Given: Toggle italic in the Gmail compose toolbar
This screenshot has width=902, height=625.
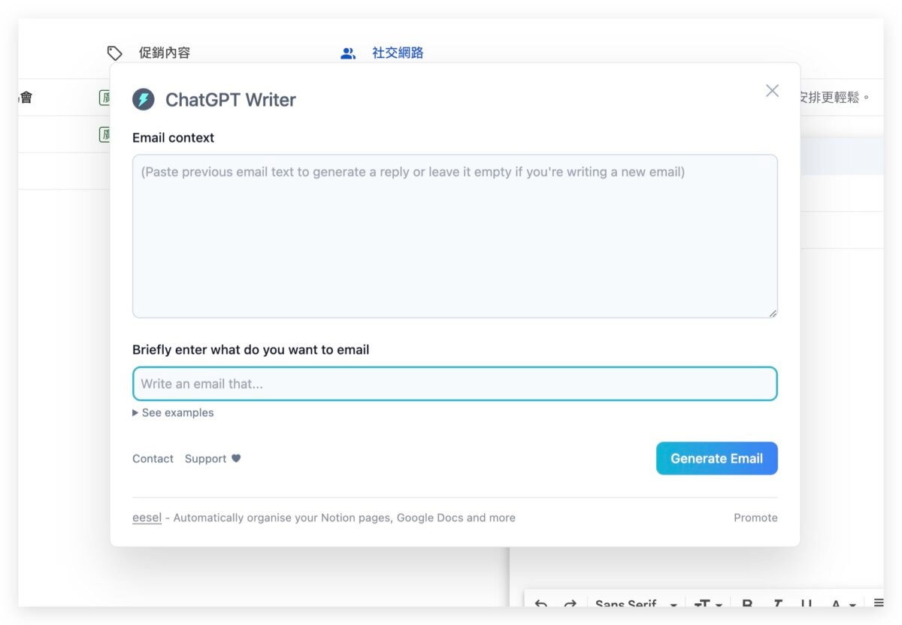Looking at the screenshot, I should [777, 603].
